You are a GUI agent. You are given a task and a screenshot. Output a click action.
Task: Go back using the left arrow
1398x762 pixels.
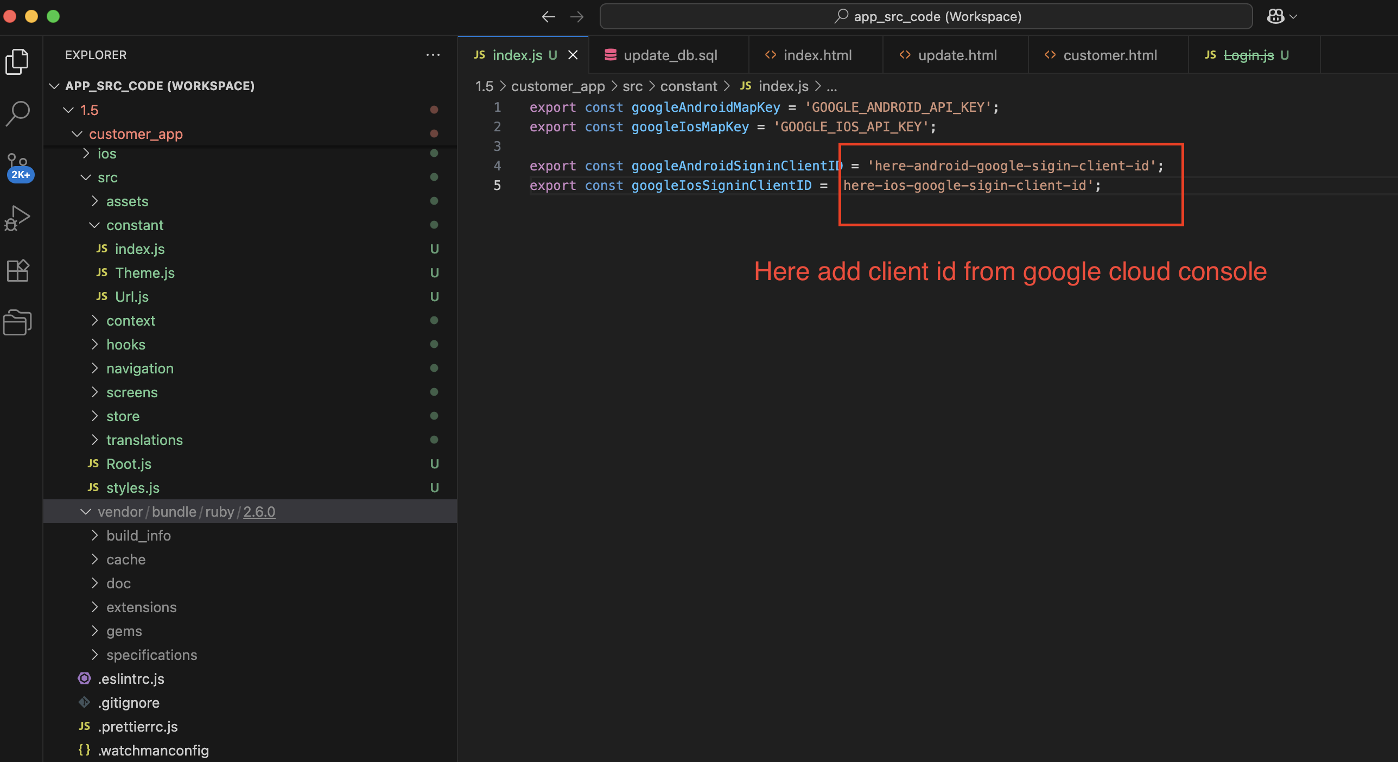click(x=548, y=17)
